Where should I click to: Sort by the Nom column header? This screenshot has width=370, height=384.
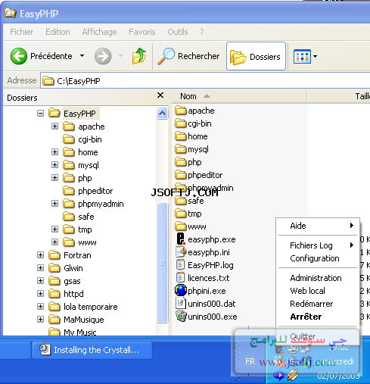pos(240,96)
